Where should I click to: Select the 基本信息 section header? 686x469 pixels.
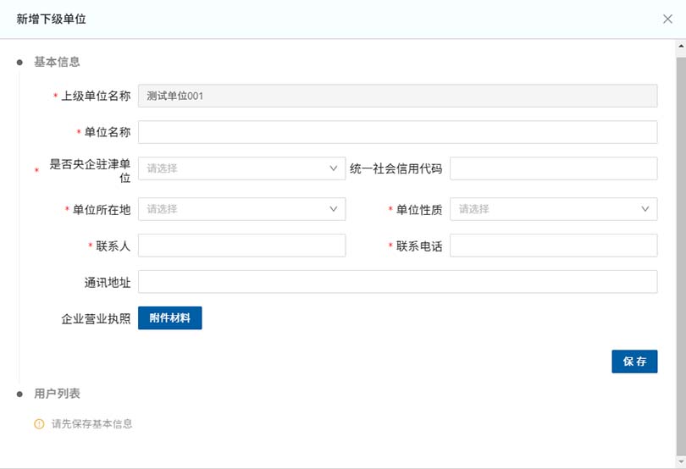(57, 62)
